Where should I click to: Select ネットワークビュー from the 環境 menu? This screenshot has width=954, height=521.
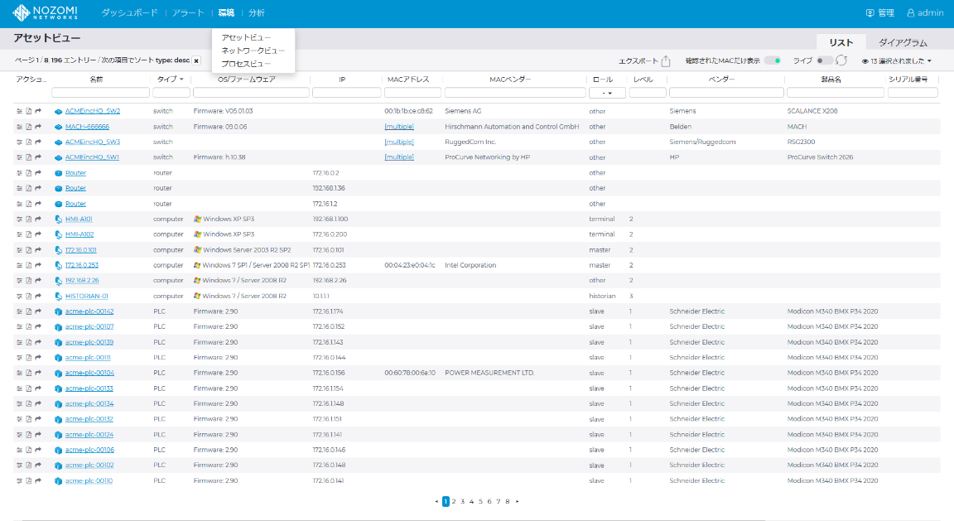point(253,51)
